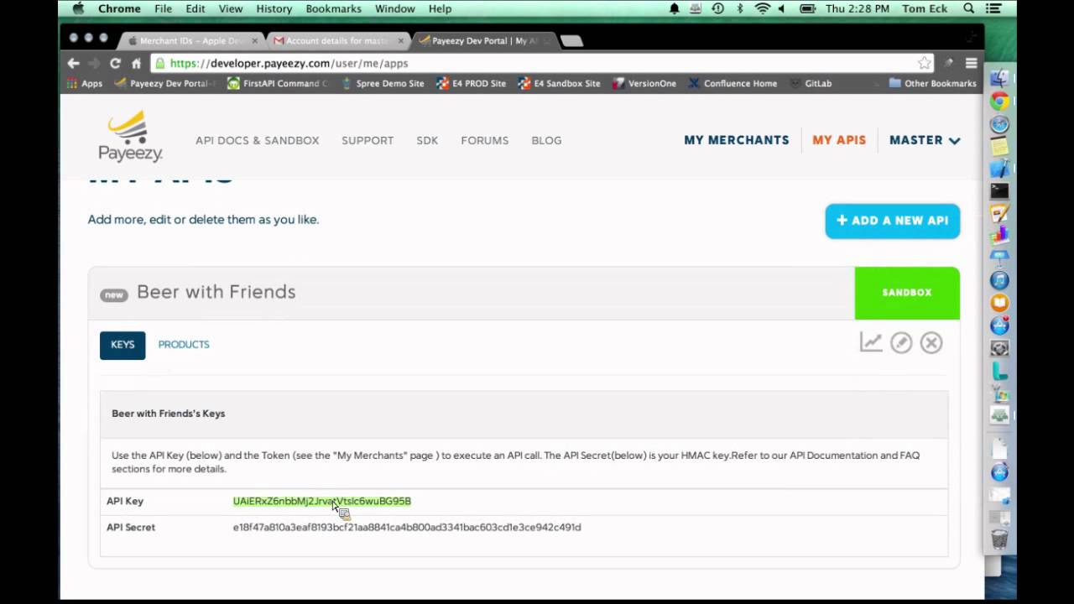Click the browser home icon
Screen dimensions: 1074x604
[136, 63]
